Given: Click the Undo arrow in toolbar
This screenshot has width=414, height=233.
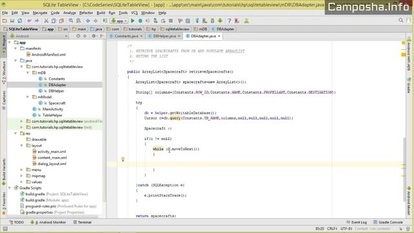Looking at the screenshot, I should pos(29,21).
